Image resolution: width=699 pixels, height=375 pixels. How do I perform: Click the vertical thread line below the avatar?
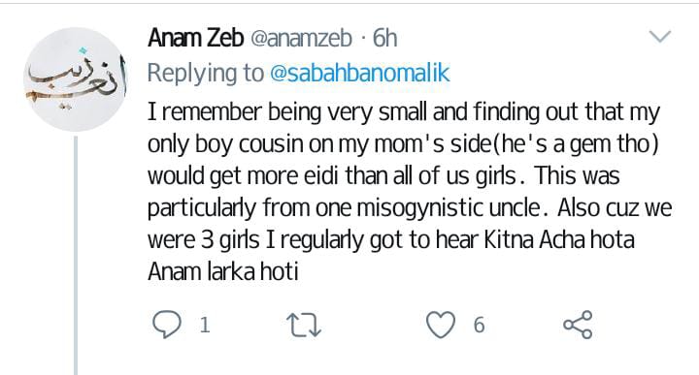[x=76, y=256]
